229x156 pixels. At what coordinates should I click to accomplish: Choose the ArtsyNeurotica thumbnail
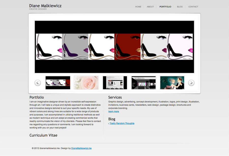[144, 83]
